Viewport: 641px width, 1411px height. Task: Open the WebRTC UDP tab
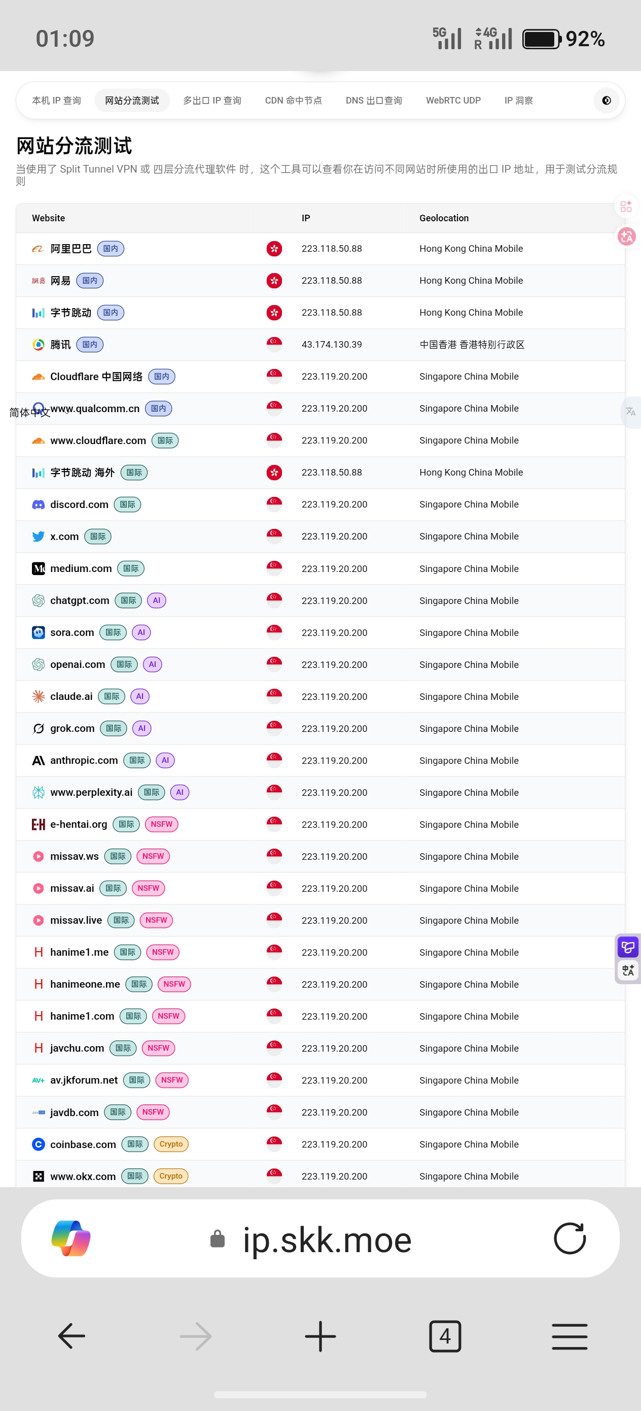(453, 100)
